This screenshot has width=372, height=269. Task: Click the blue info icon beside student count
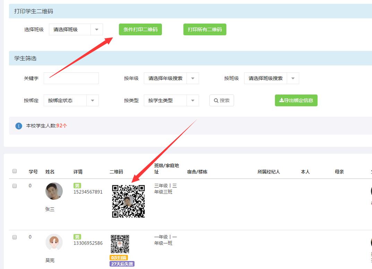point(19,126)
